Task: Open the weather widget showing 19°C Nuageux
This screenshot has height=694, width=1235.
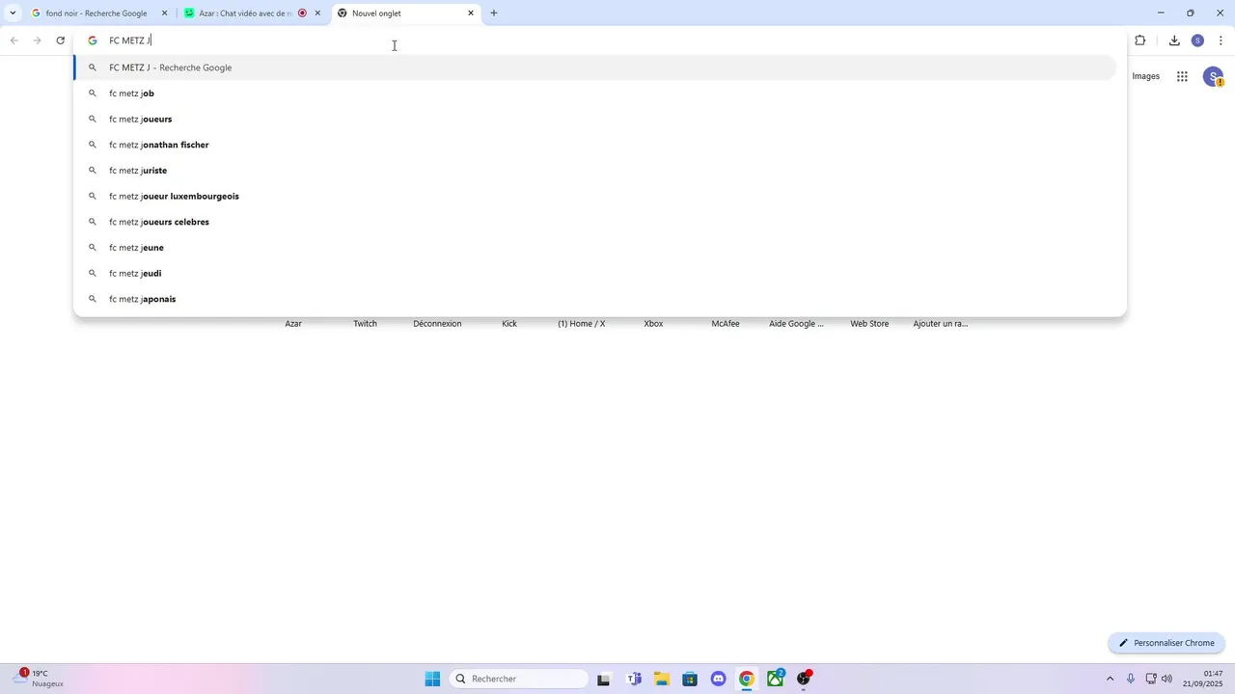Action: click(x=39, y=679)
